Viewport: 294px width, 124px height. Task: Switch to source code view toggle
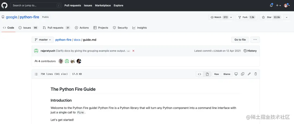[x=200, y=74]
